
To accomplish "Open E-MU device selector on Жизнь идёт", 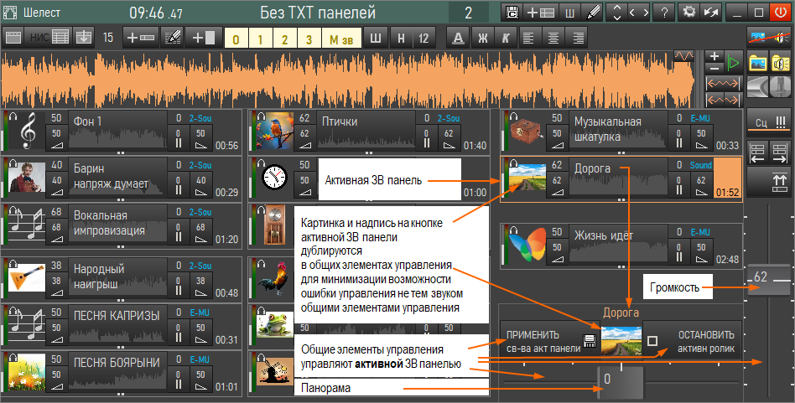I will (700, 232).
